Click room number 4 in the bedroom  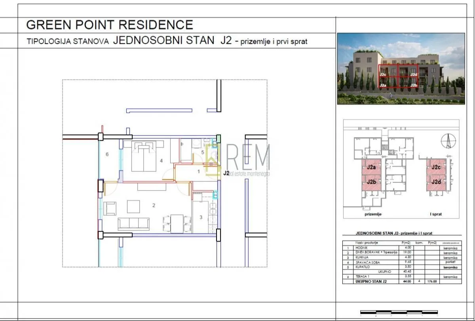point(161,160)
